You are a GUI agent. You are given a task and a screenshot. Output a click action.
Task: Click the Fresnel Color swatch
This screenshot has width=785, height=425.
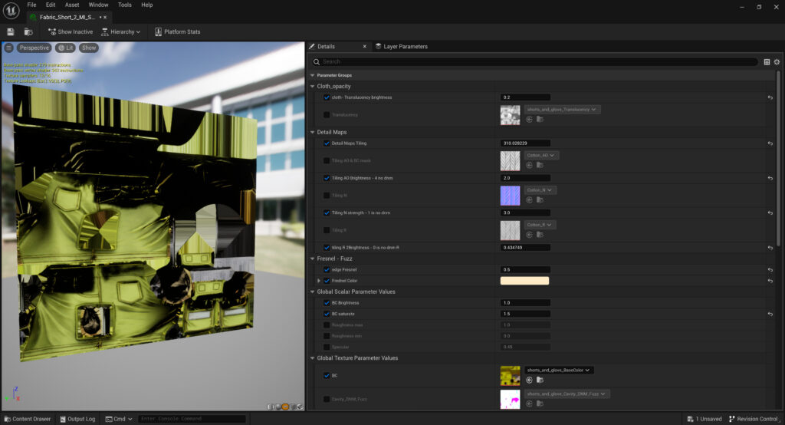click(x=524, y=281)
